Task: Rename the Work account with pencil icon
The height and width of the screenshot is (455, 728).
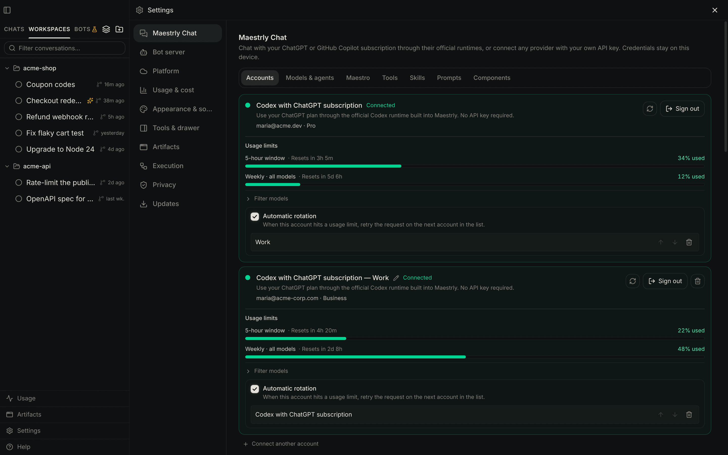Action: (396, 278)
